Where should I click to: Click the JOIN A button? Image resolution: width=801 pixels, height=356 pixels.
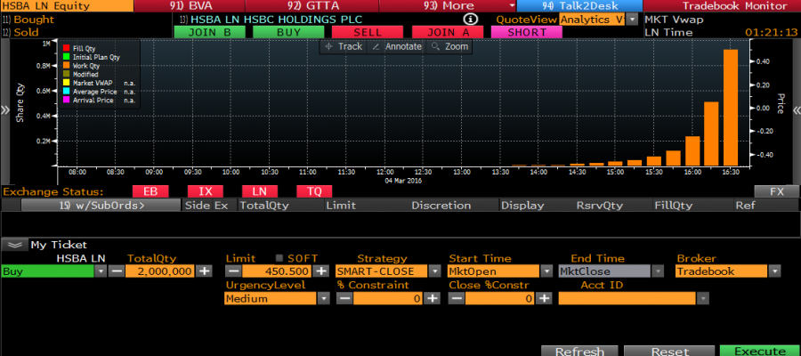click(448, 32)
